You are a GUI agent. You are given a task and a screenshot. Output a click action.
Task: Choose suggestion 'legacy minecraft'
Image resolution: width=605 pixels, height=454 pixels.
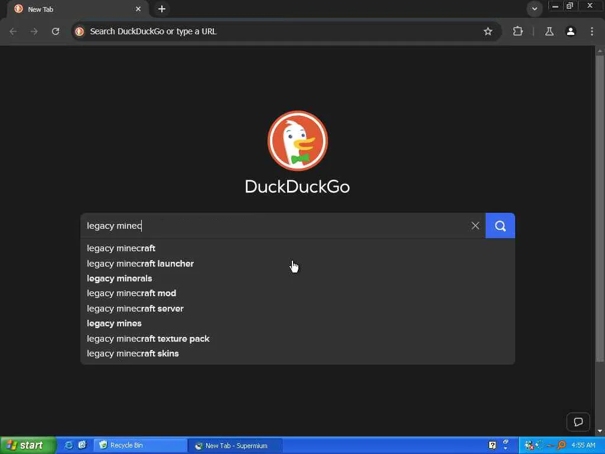pos(297,248)
